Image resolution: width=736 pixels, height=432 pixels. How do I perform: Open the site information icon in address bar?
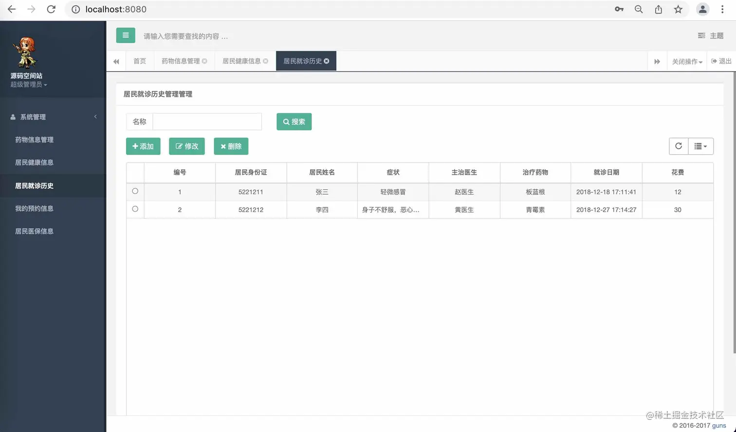[x=75, y=9]
